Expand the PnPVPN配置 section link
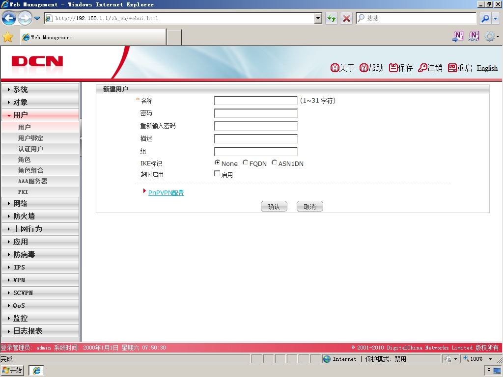Screen dimensions: 503x377 (x=166, y=192)
